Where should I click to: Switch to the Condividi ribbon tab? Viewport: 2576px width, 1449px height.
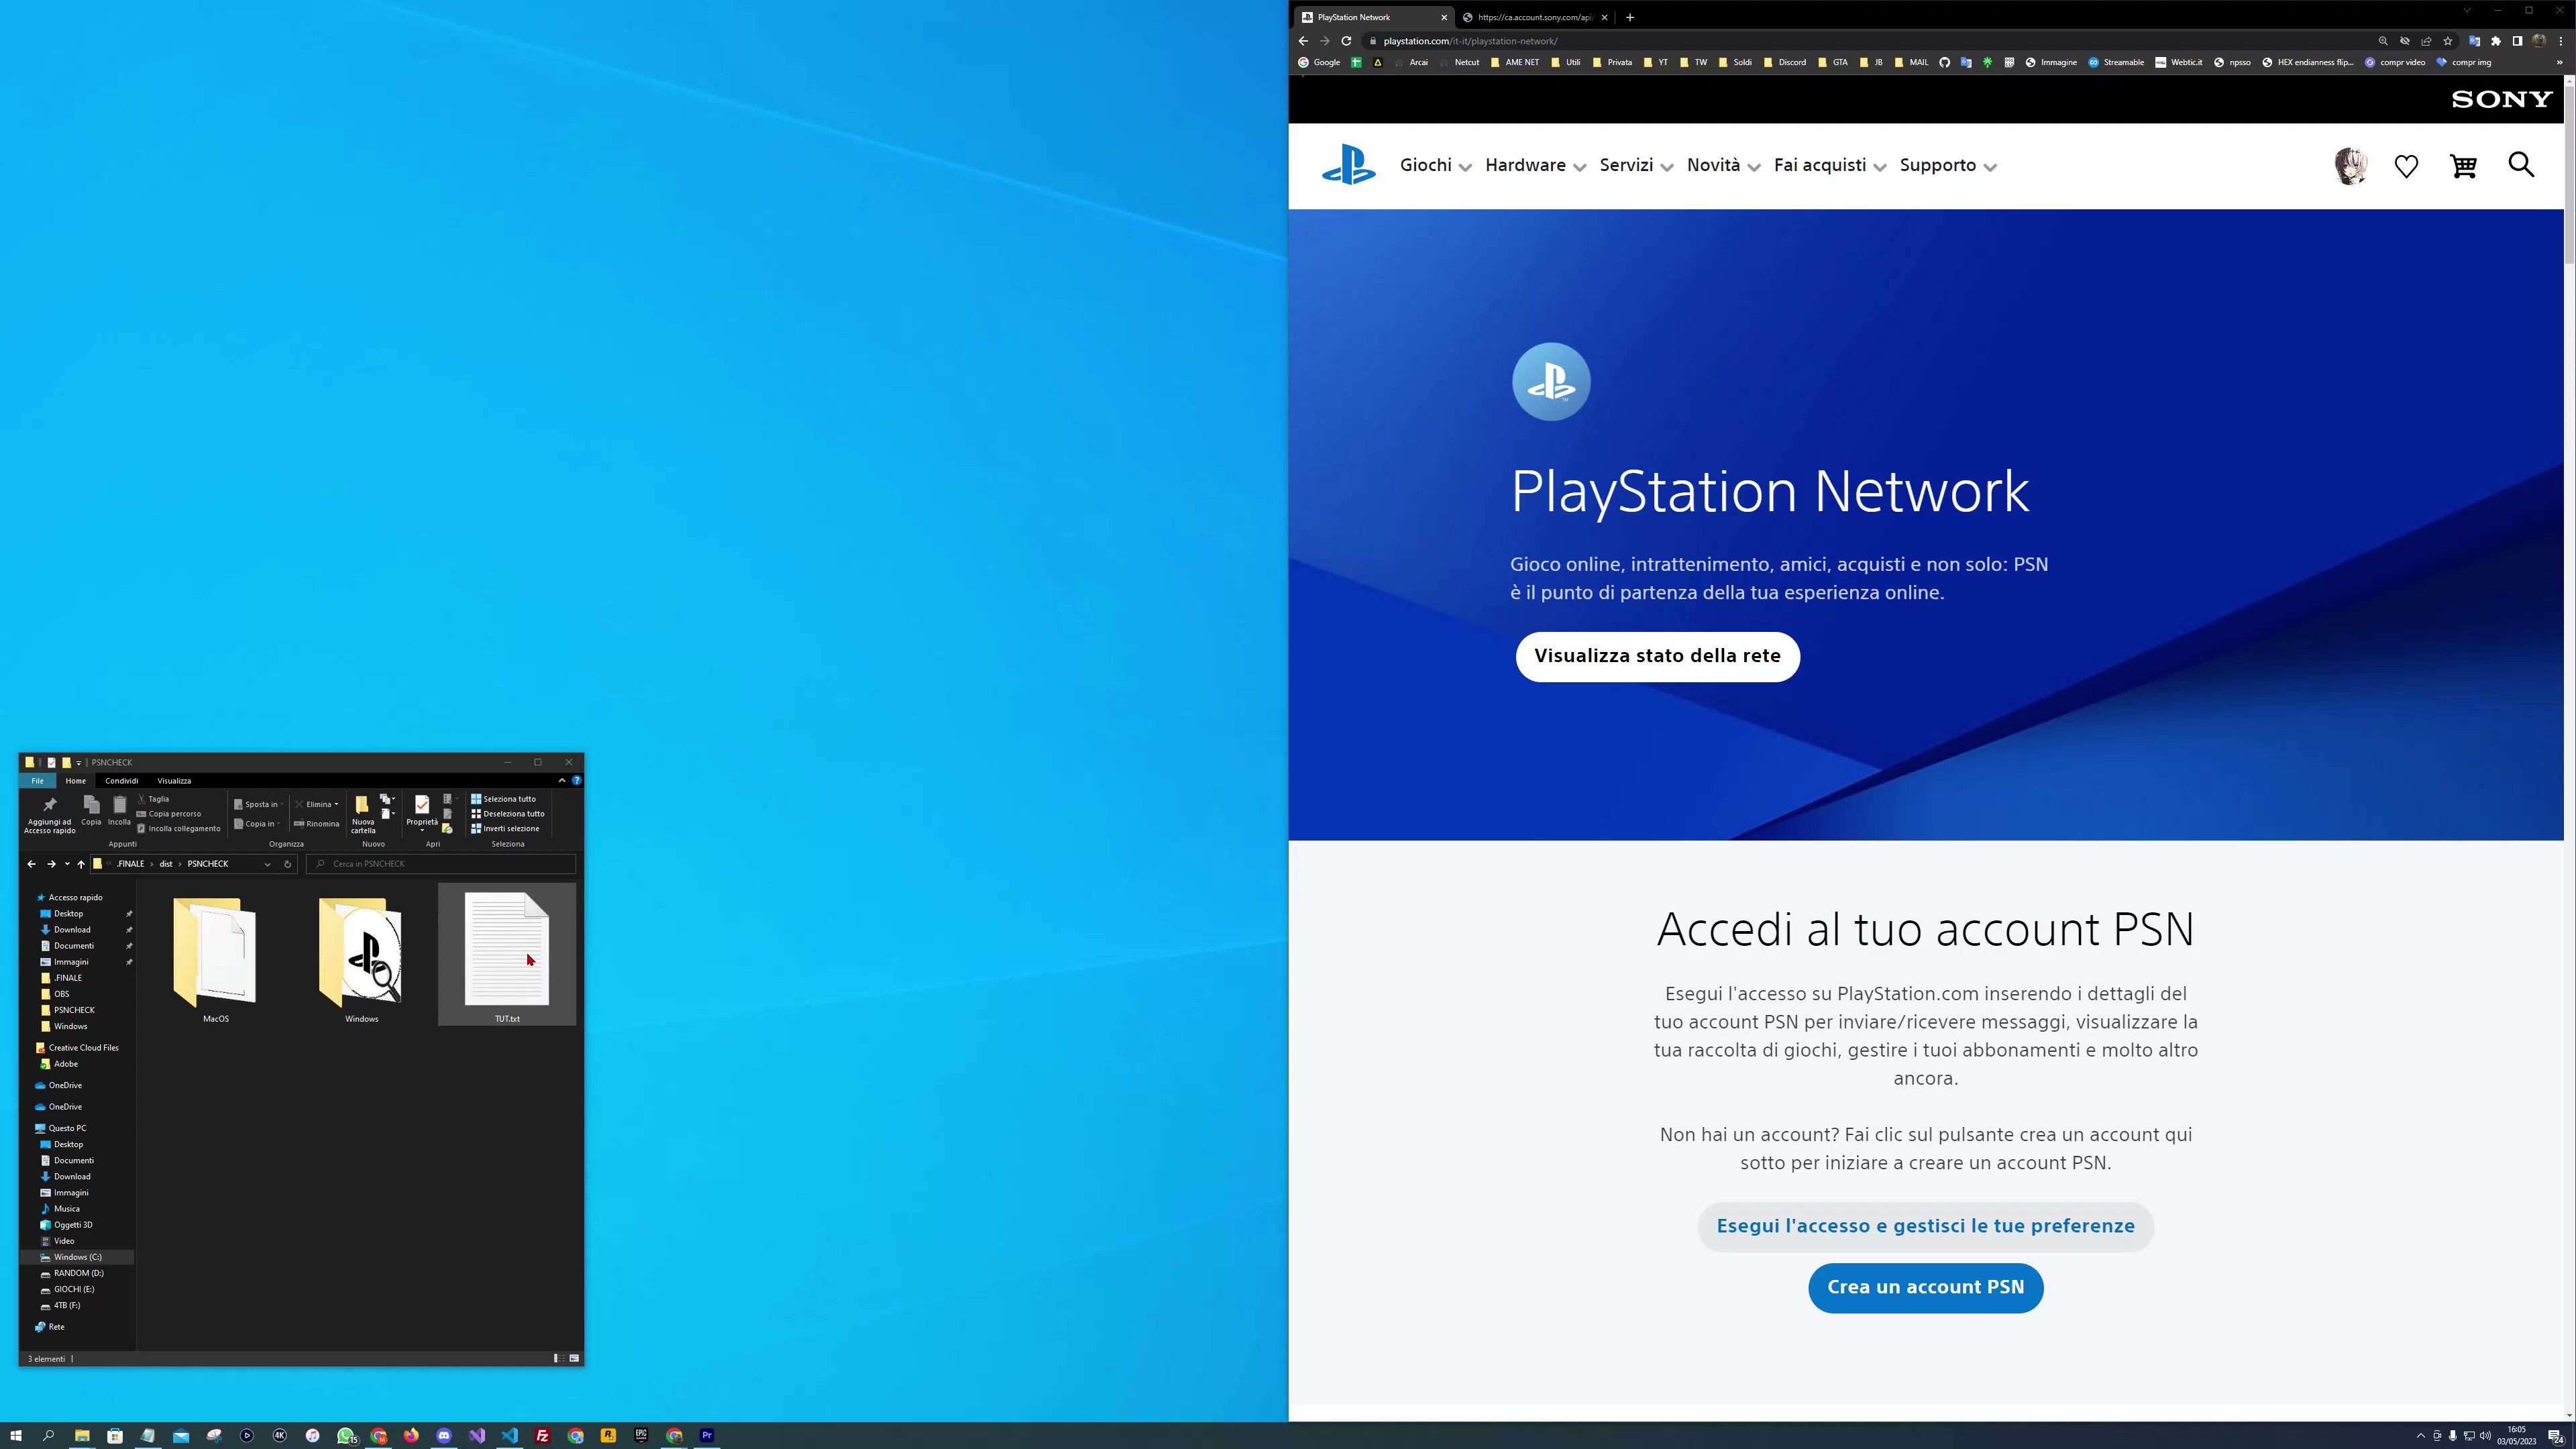tap(122, 781)
